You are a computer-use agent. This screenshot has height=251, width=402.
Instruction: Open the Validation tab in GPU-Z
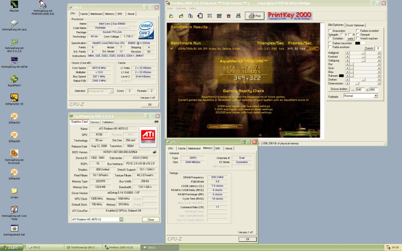point(108,122)
